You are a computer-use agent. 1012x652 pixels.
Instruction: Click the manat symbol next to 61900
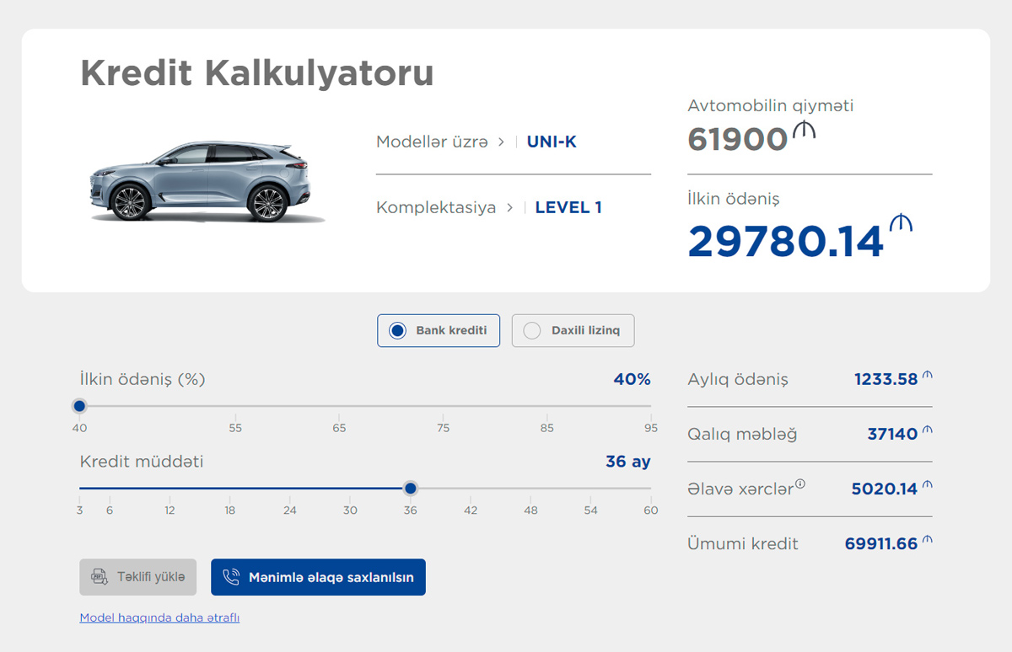click(804, 131)
